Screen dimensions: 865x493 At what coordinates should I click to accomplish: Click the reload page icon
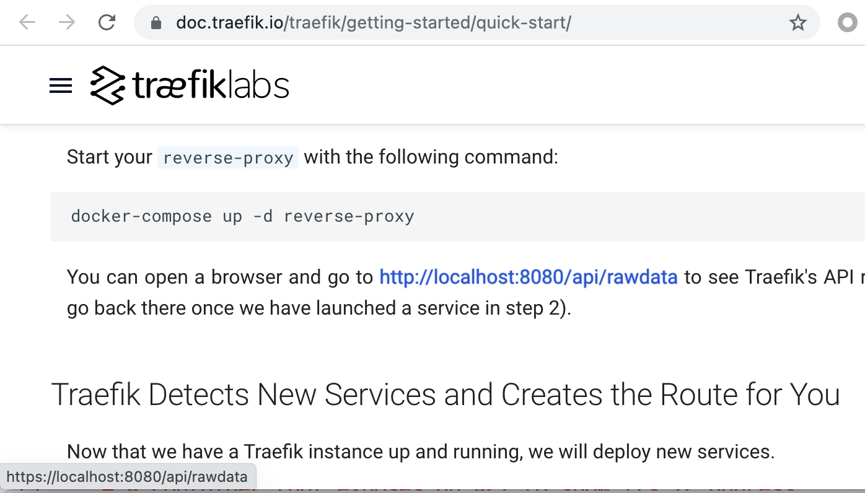(x=107, y=22)
